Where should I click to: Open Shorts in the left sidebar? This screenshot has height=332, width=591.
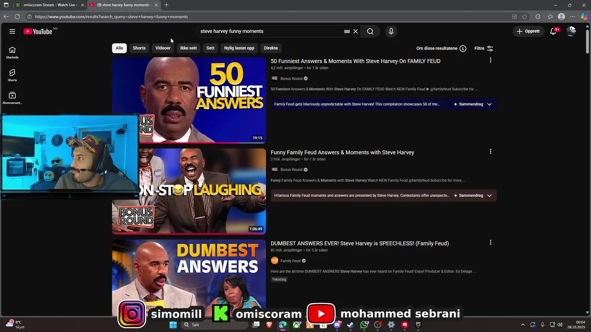12,75
